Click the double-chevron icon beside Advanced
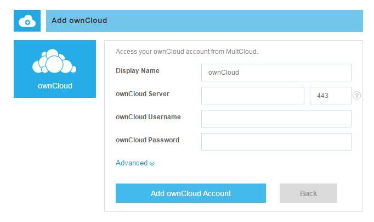The height and width of the screenshot is (222, 374). [x=152, y=163]
